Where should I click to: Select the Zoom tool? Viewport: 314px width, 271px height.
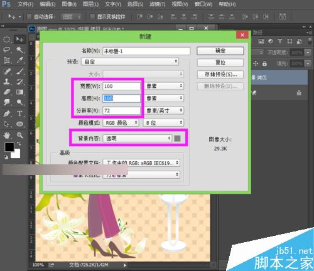pyautogui.click(x=19, y=135)
